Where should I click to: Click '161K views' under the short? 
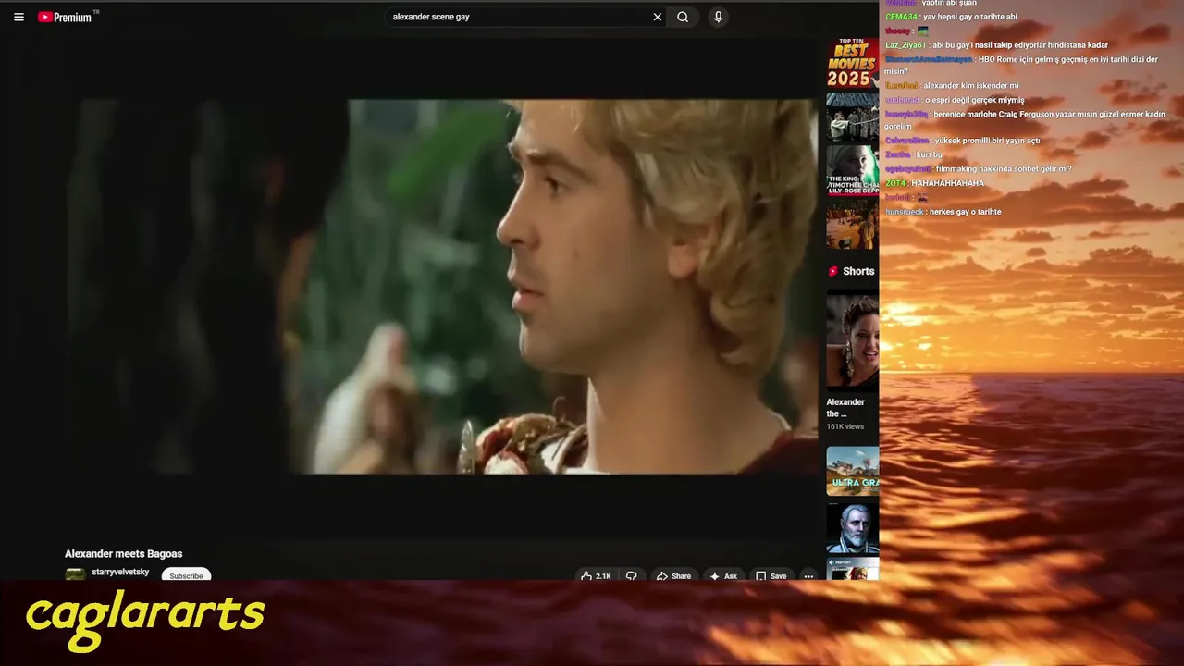[x=845, y=426]
